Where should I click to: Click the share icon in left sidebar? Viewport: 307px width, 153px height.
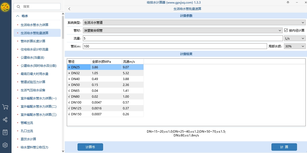coord(5,119)
